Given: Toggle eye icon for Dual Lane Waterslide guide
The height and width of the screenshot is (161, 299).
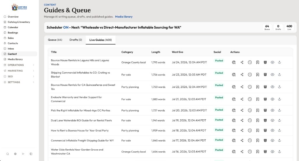Looking at the screenshot, I should [x=272, y=120].
